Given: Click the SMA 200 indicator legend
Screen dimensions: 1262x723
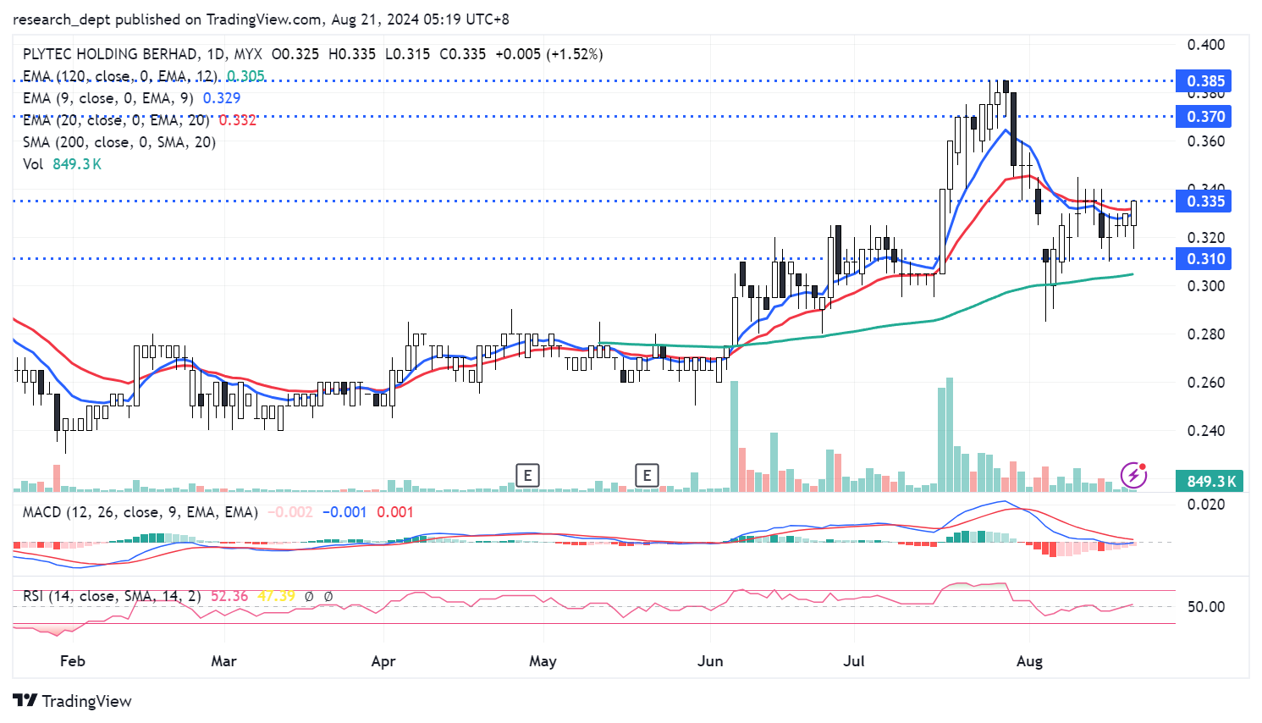Looking at the screenshot, I should (118, 142).
